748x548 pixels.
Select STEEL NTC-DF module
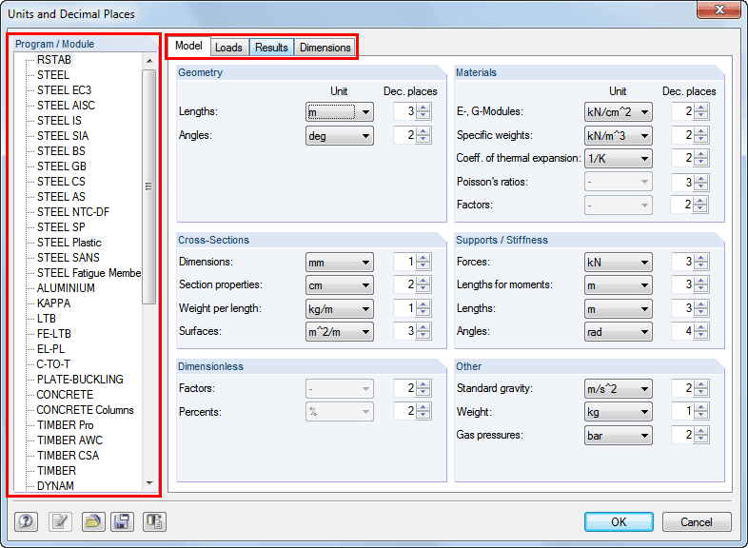coord(73,212)
